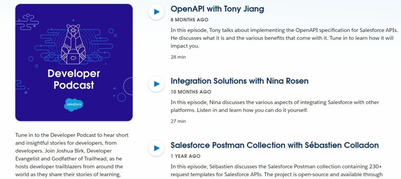Click Sébastien's Postman collection episode description
This screenshot has height=179, width=401.
(x=276, y=171)
